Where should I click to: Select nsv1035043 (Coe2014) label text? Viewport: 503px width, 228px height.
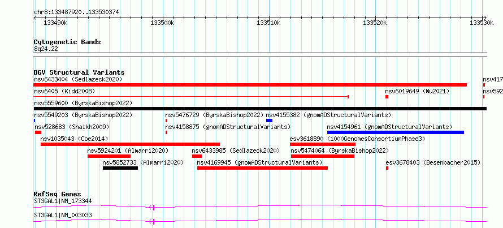74,139
